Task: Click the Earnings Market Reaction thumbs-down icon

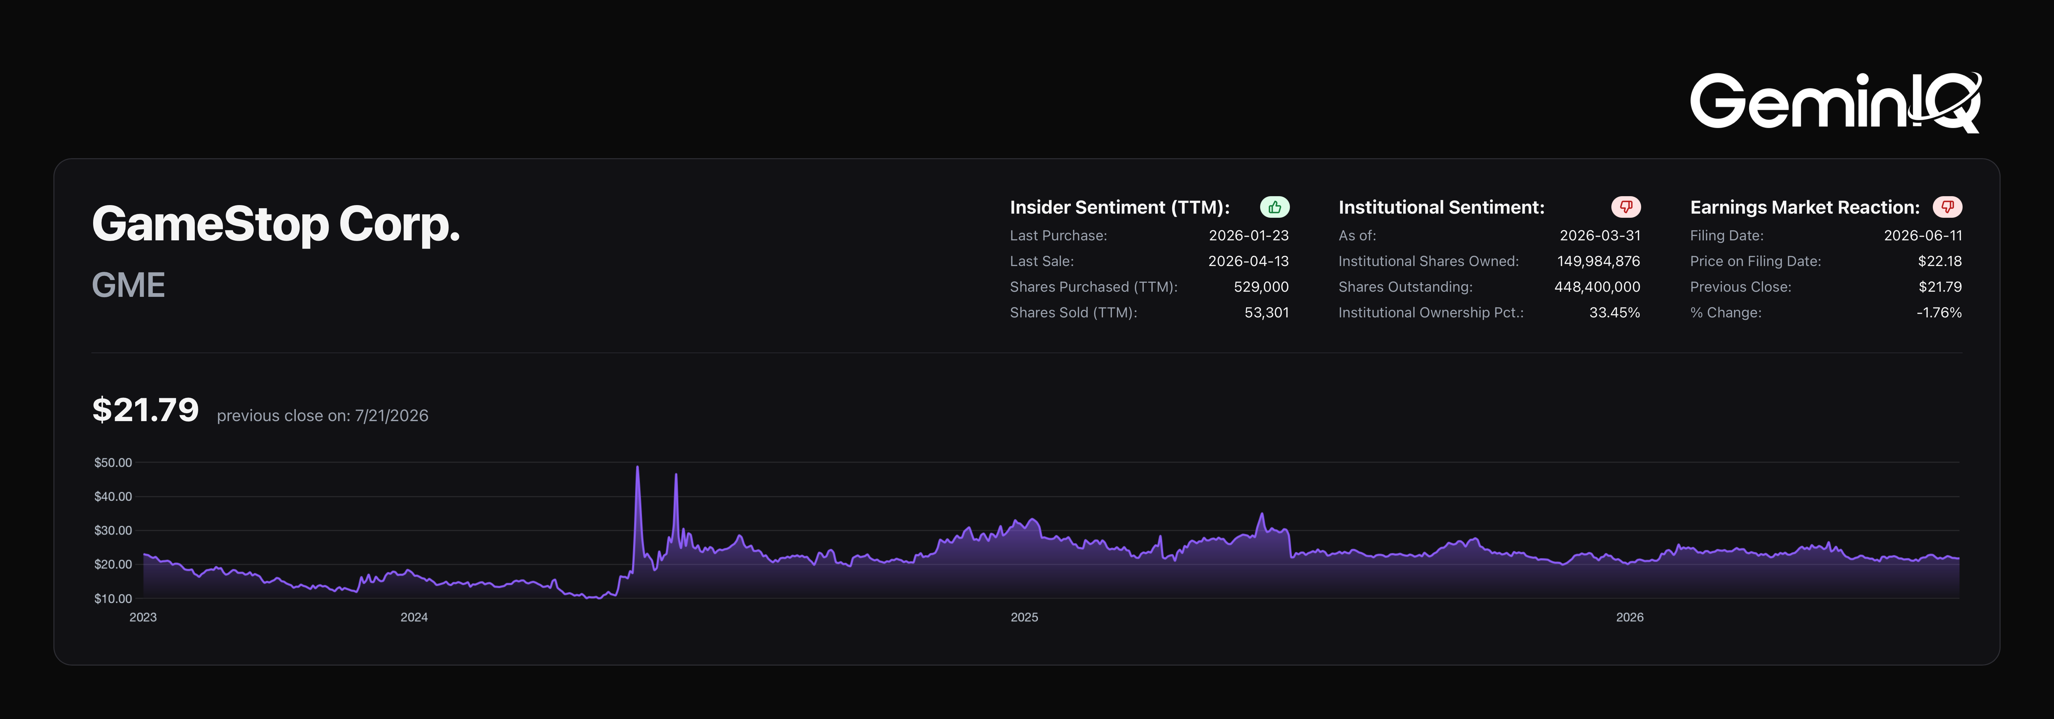Action: point(1947,207)
